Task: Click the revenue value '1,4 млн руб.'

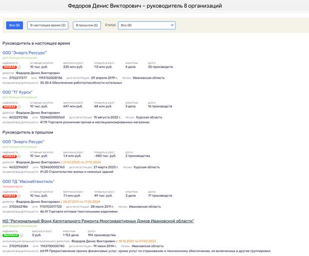Action: (72, 156)
